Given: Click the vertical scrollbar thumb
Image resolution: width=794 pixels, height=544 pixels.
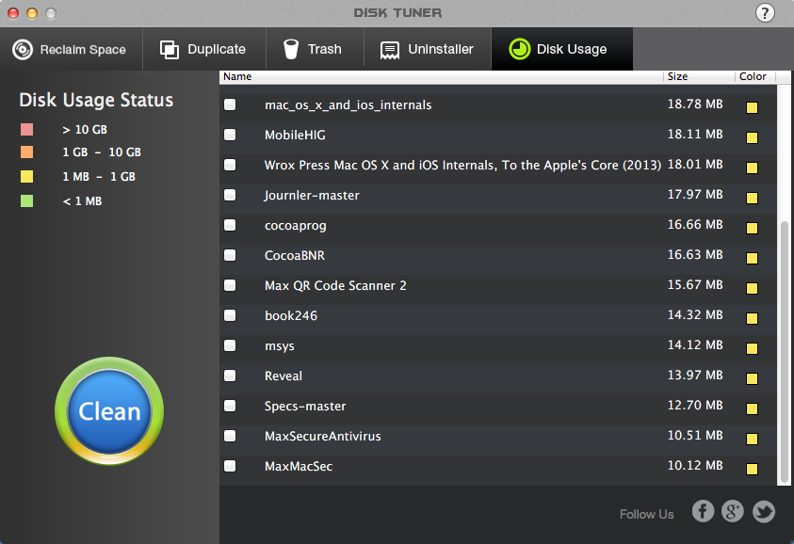Looking at the screenshot, I should tap(785, 352).
